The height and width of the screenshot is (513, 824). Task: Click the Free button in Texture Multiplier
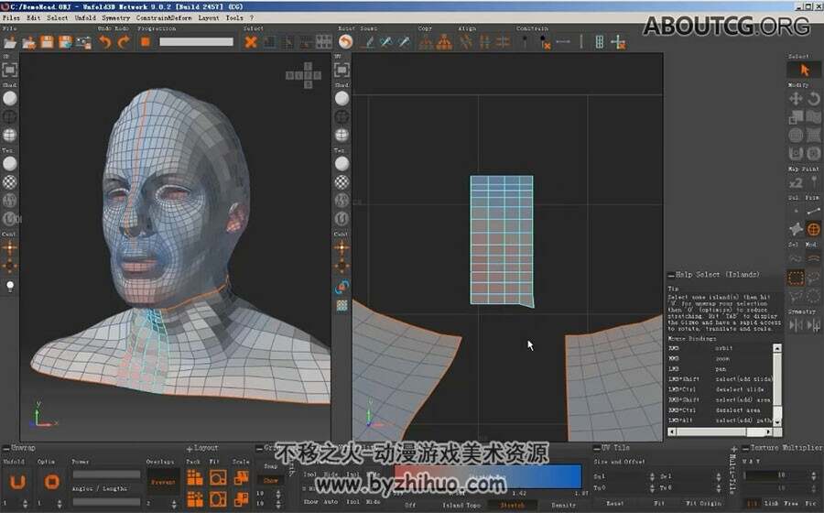(x=791, y=504)
